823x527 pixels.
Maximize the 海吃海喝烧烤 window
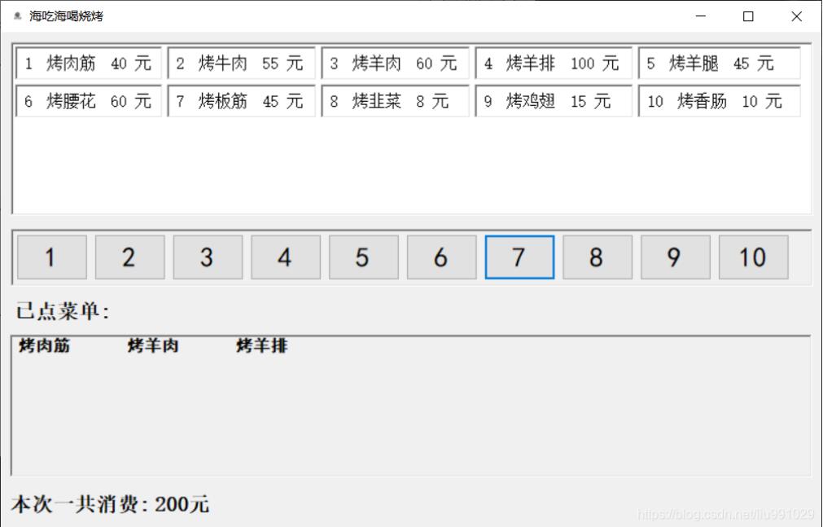pyautogui.click(x=748, y=16)
